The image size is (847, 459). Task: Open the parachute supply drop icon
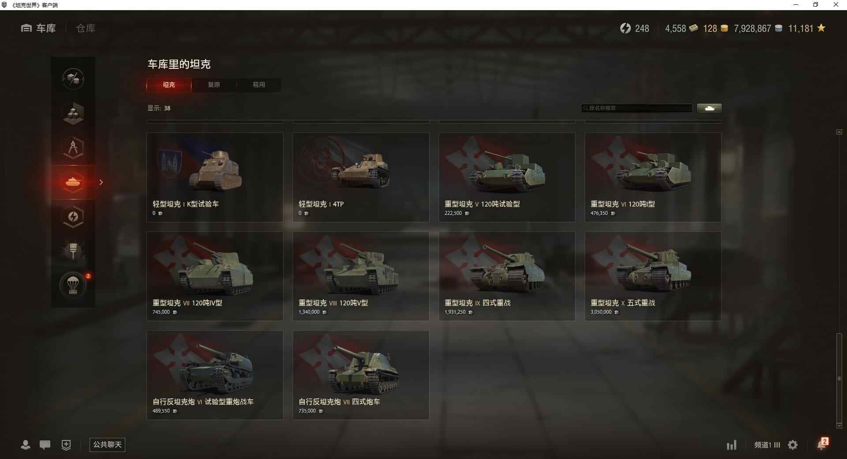(73, 286)
